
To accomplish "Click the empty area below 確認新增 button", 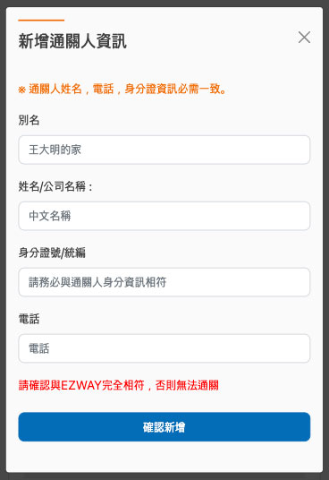I will (164, 457).
